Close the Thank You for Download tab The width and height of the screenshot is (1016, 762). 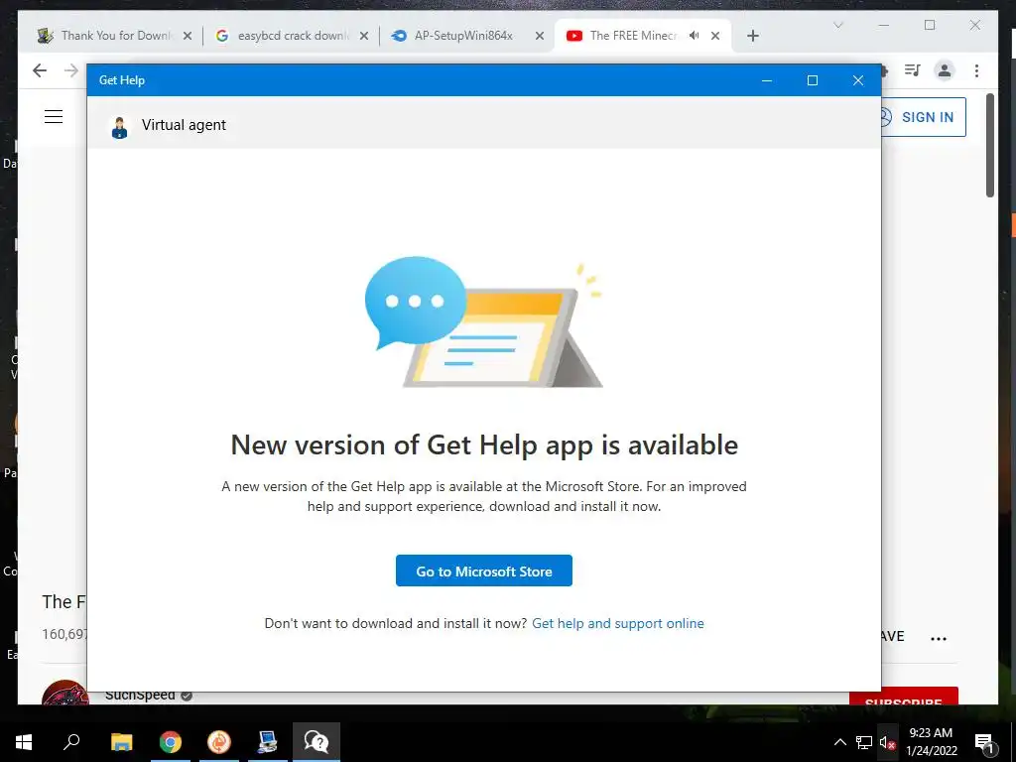pyautogui.click(x=188, y=37)
